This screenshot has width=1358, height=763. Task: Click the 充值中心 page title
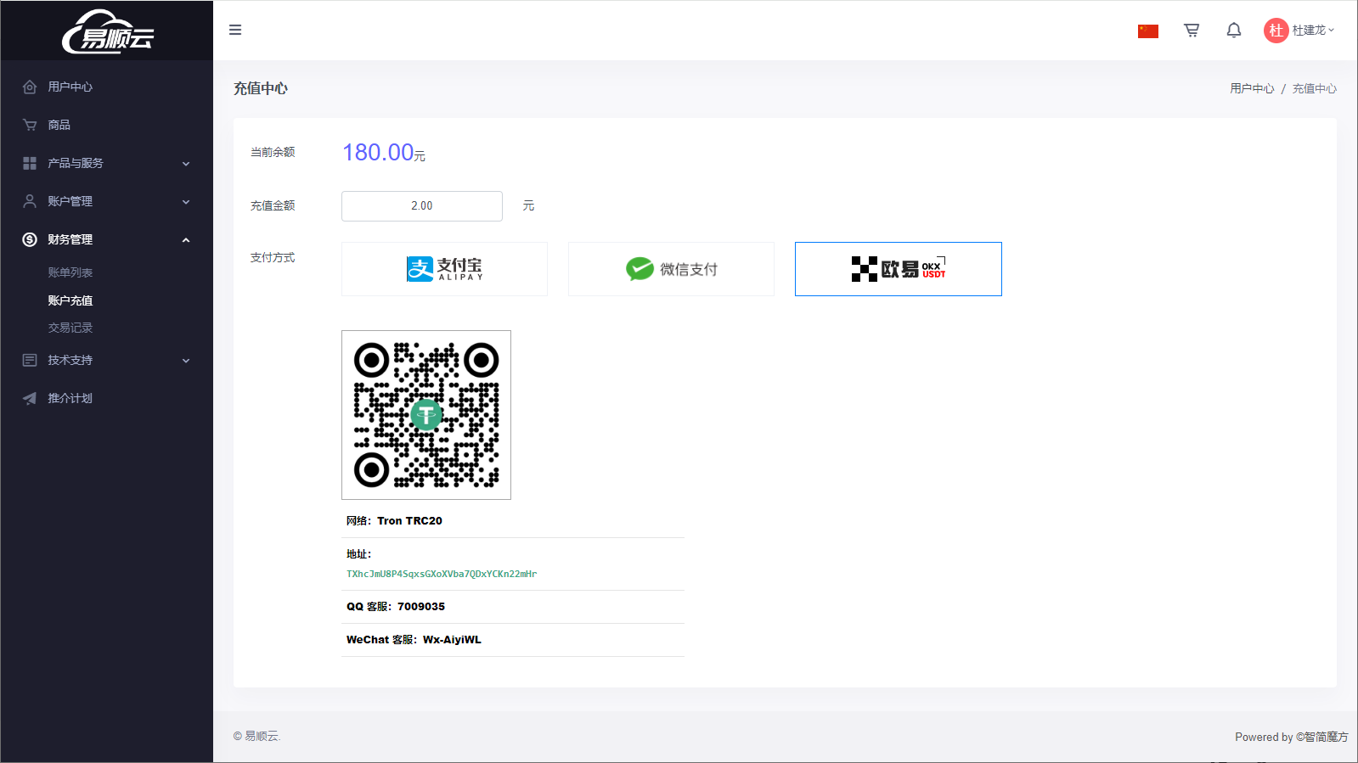coord(261,88)
